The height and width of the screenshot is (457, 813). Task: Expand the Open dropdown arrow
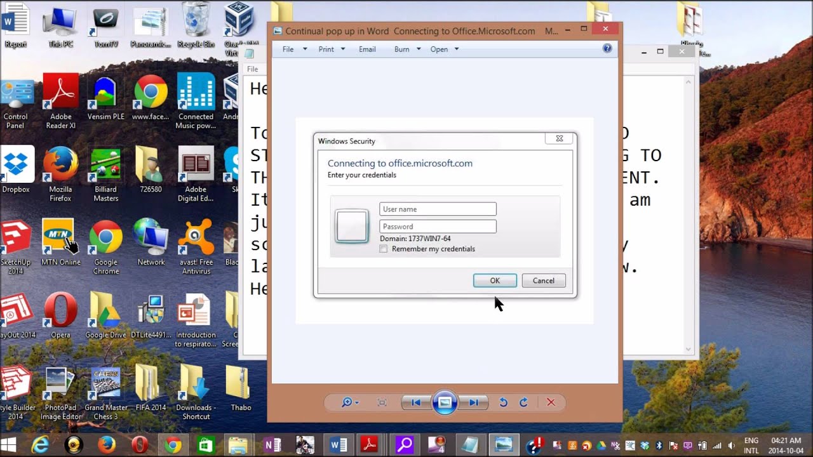pos(456,49)
